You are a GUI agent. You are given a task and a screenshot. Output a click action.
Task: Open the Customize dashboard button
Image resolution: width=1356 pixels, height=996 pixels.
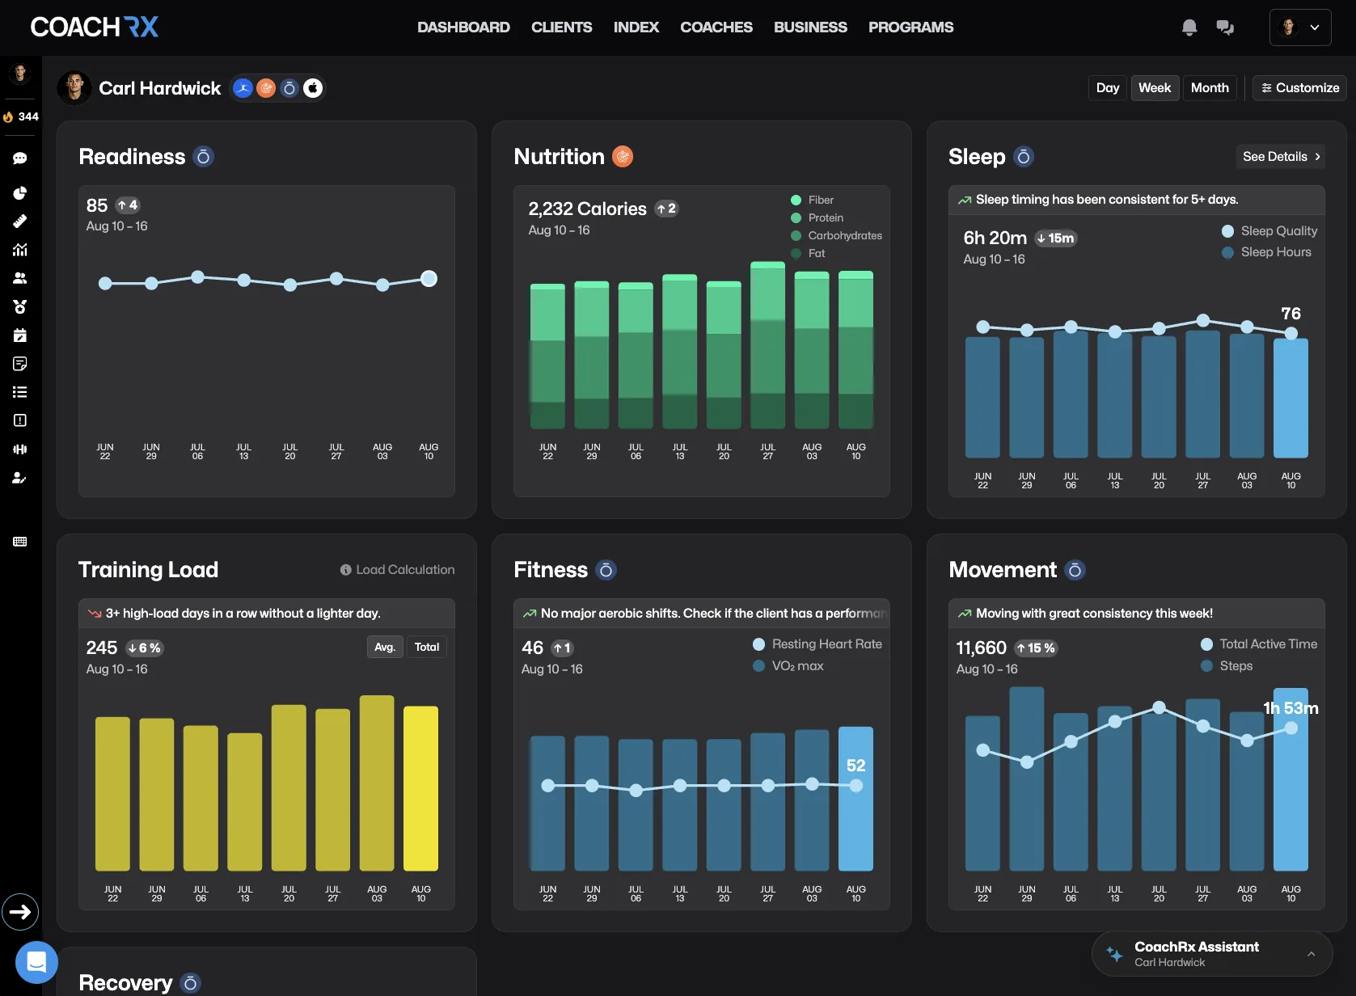pyautogui.click(x=1300, y=88)
